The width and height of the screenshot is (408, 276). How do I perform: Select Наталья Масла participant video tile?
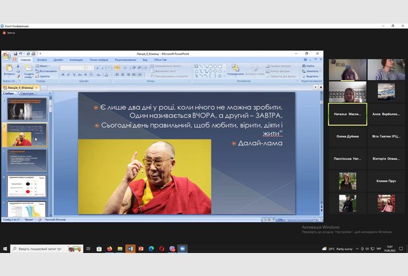(x=347, y=114)
